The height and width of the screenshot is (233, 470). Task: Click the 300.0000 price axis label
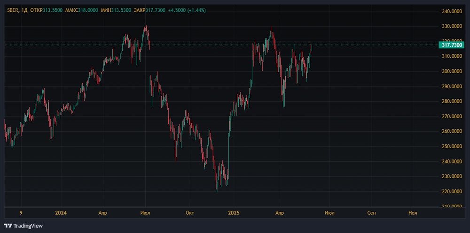453,71
